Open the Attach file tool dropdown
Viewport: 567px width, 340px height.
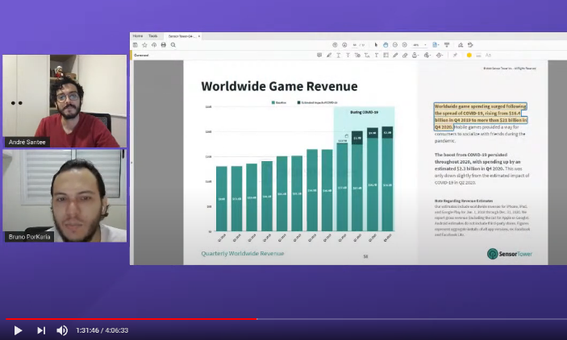click(x=427, y=55)
